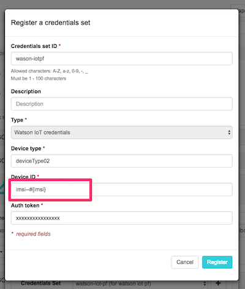Click the 'Credentials Set' label behind dialog
This screenshot has height=289, width=245.
pos(41,283)
